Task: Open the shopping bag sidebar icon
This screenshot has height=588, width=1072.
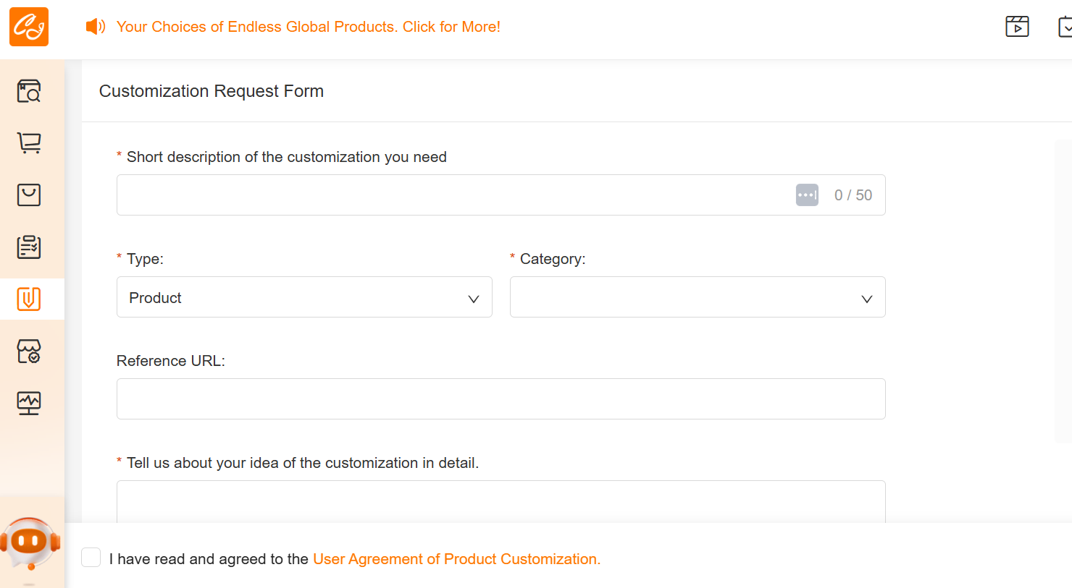Action: pyautogui.click(x=29, y=195)
